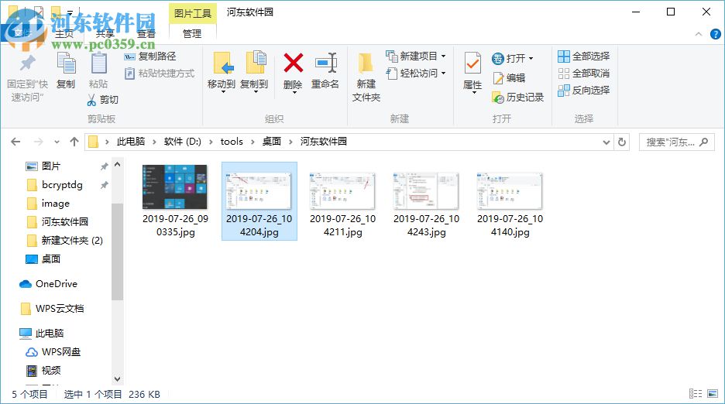Select OneDrive in the navigation pane
The height and width of the screenshot is (404, 725).
tap(57, 284)
